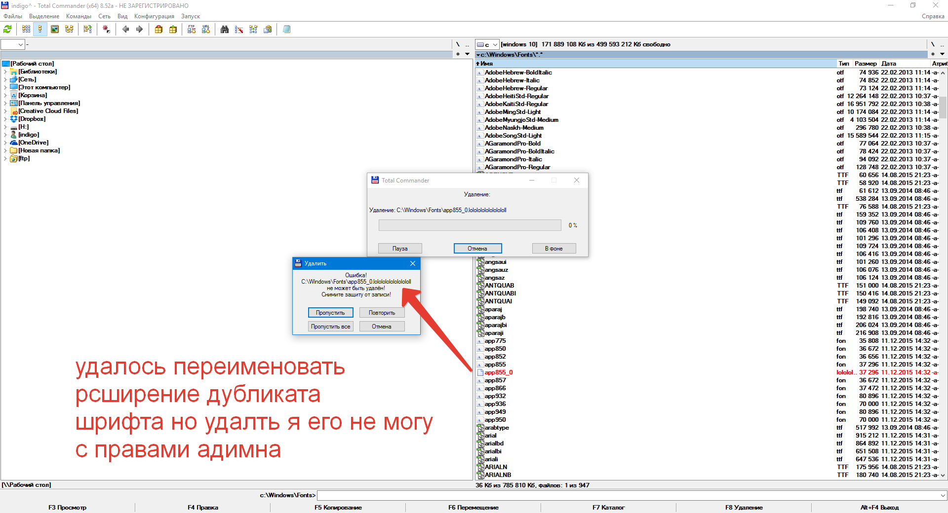Open the right panel directory history arrow
This screenshot has height=513, width=948.
click(942, 54)
